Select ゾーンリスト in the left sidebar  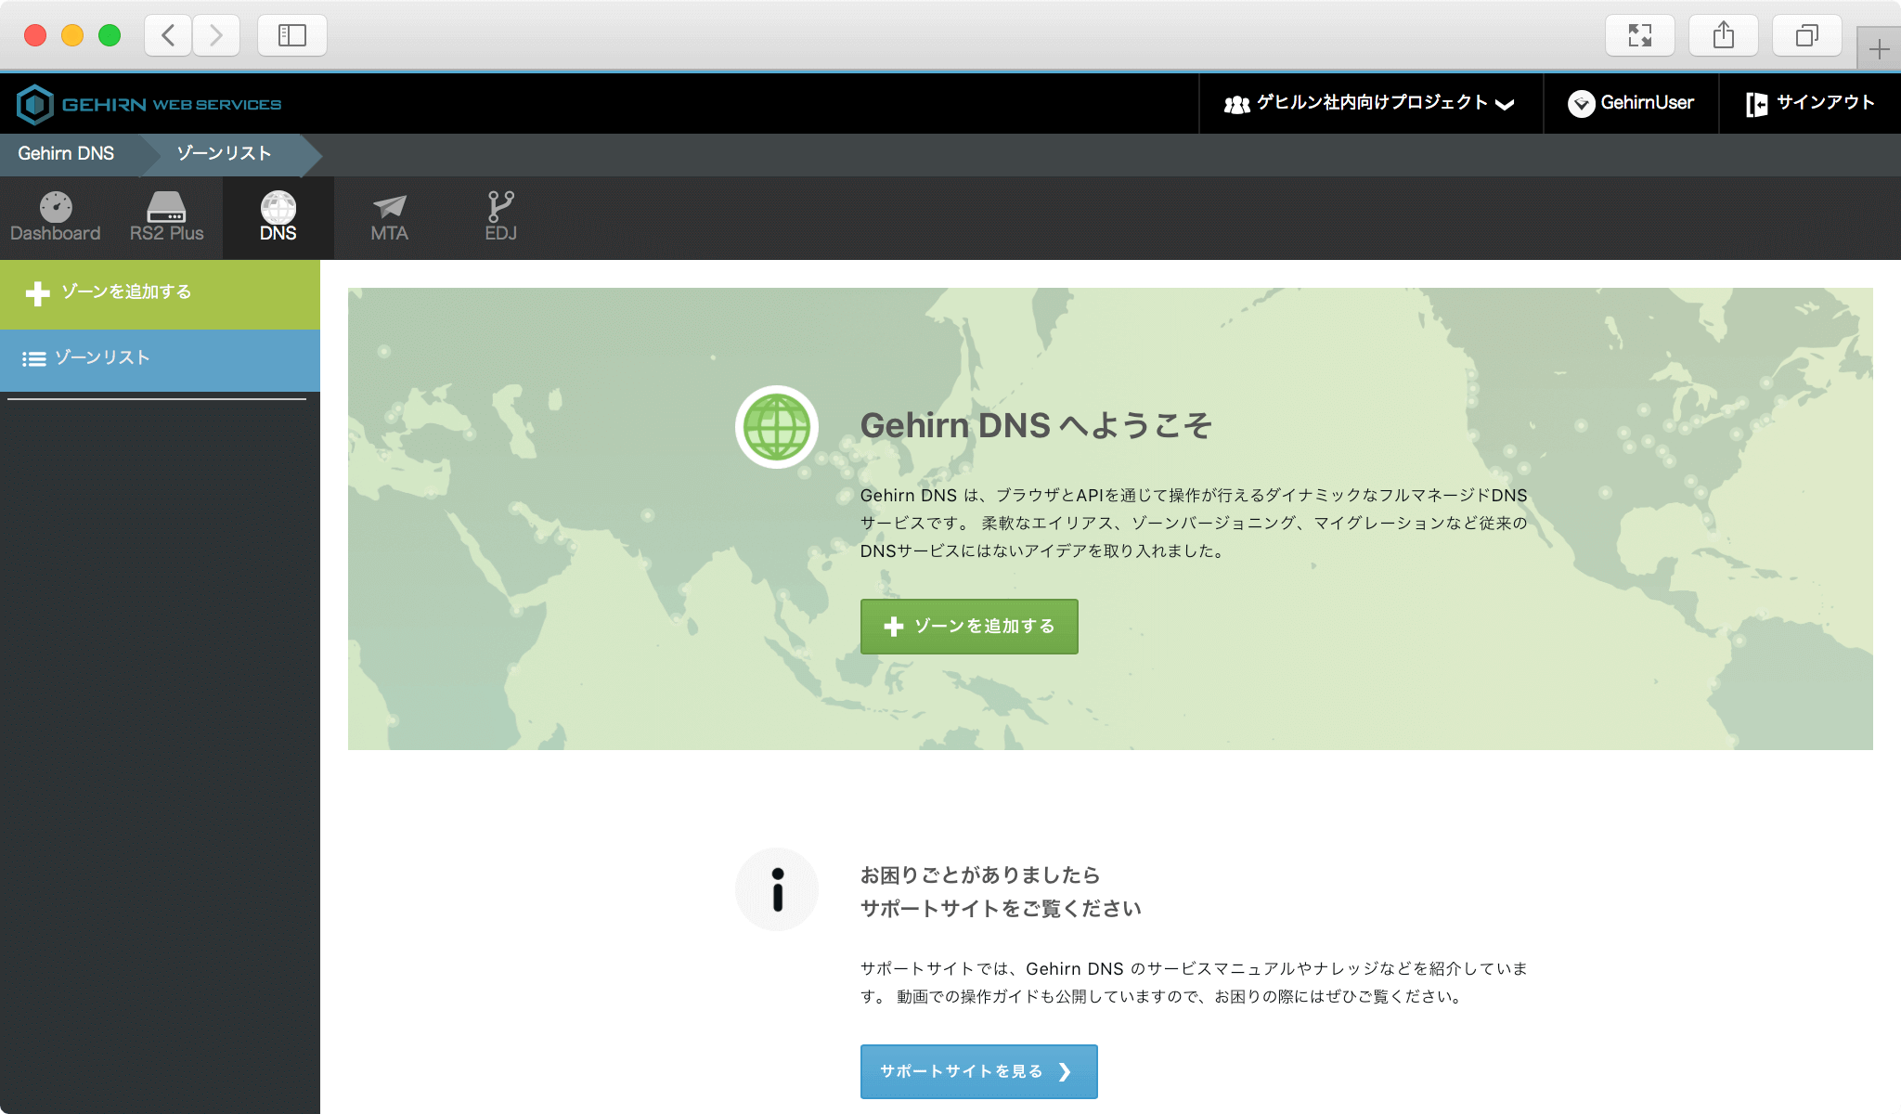pos(101,358)
